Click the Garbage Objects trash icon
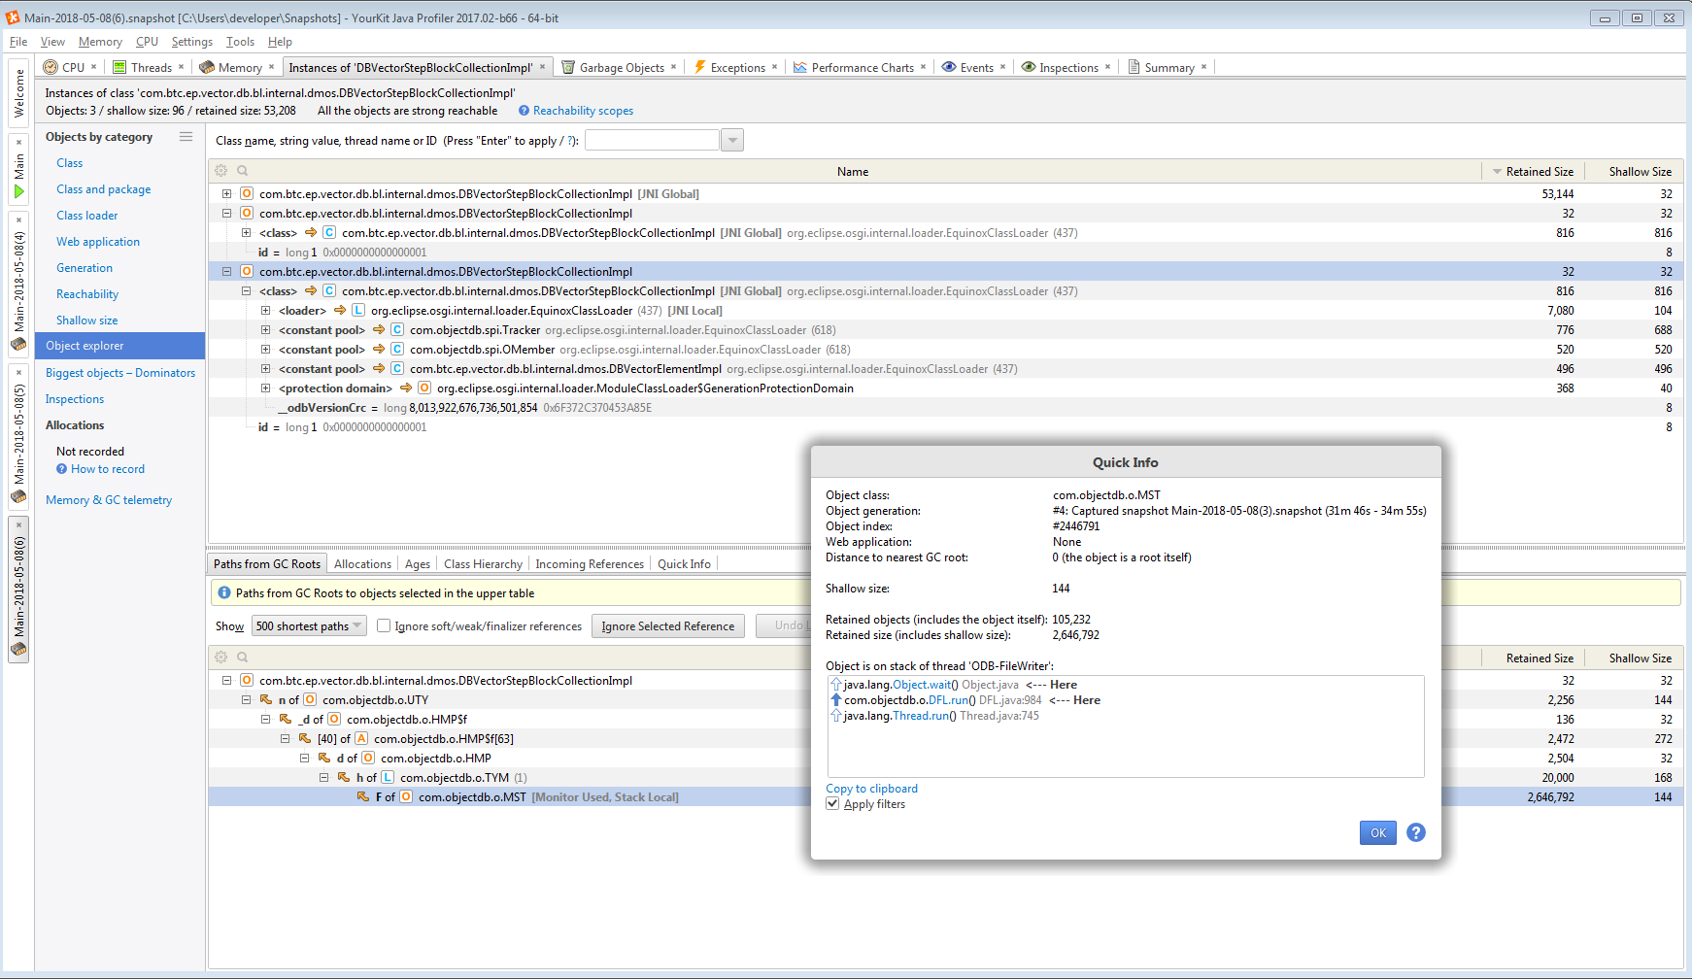Viewport: 1692px width, 979px height. (x=568, y=67)
